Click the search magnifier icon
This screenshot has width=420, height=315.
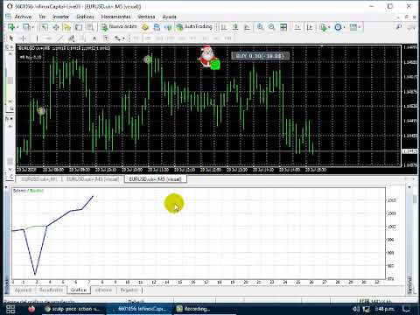(398, 27)
